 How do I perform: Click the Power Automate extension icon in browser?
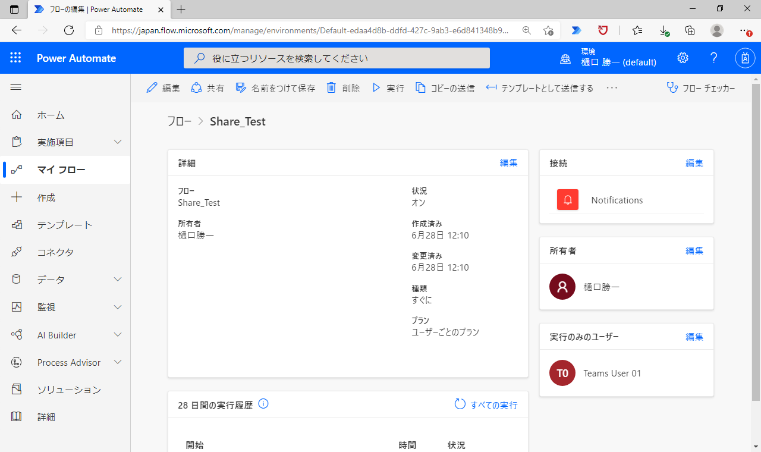point(576,30)
